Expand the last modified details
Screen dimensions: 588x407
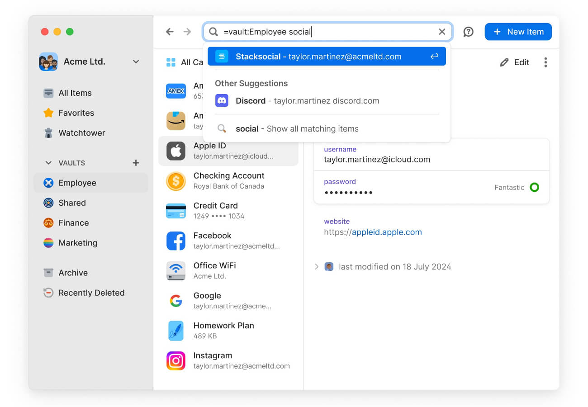pos(316,266)
